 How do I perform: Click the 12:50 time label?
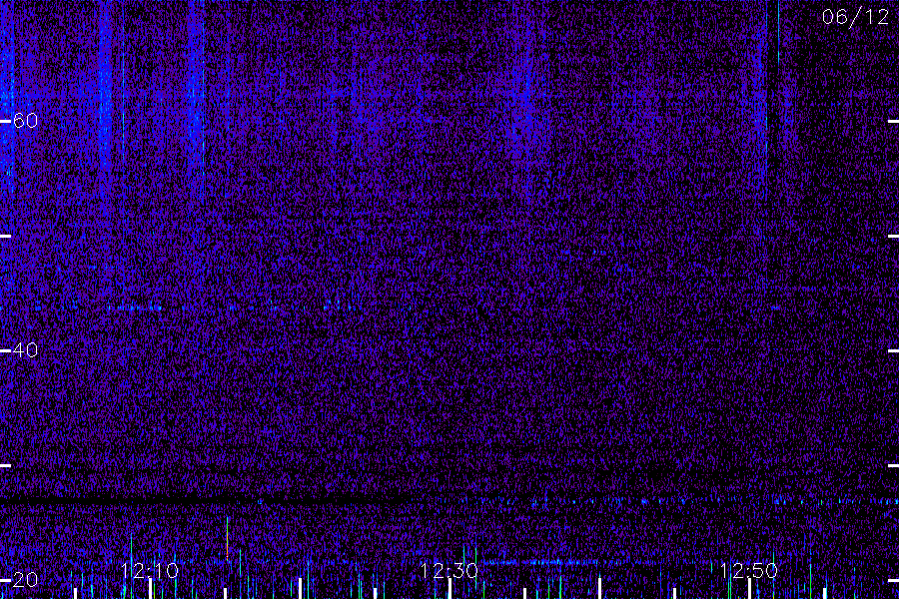(x=748, y=571)
